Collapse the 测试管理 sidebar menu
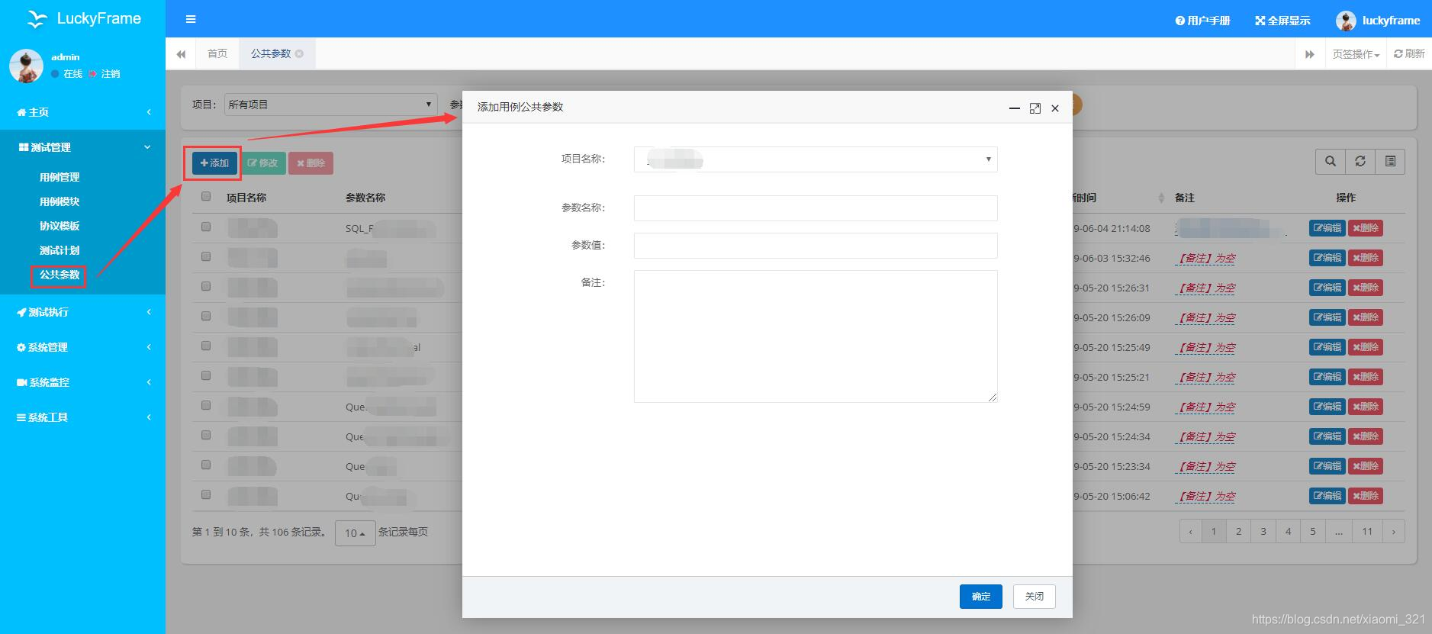 pos(82,147)
